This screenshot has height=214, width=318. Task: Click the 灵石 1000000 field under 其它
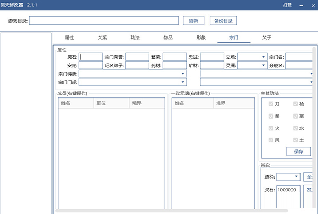288,197
